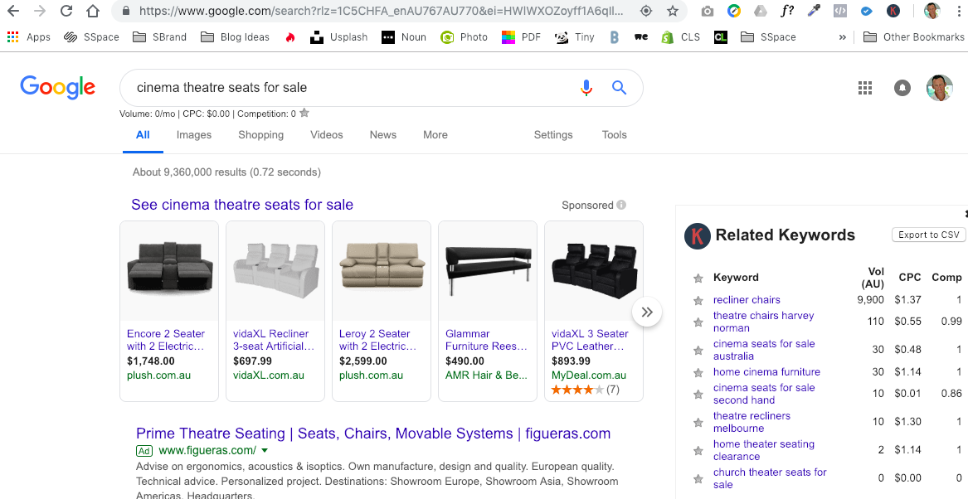The width and height of the screenshot is (968, 499).
Task: Search by voice with the microphone icon
Action: pyautogui.click(x=586, y=88)
